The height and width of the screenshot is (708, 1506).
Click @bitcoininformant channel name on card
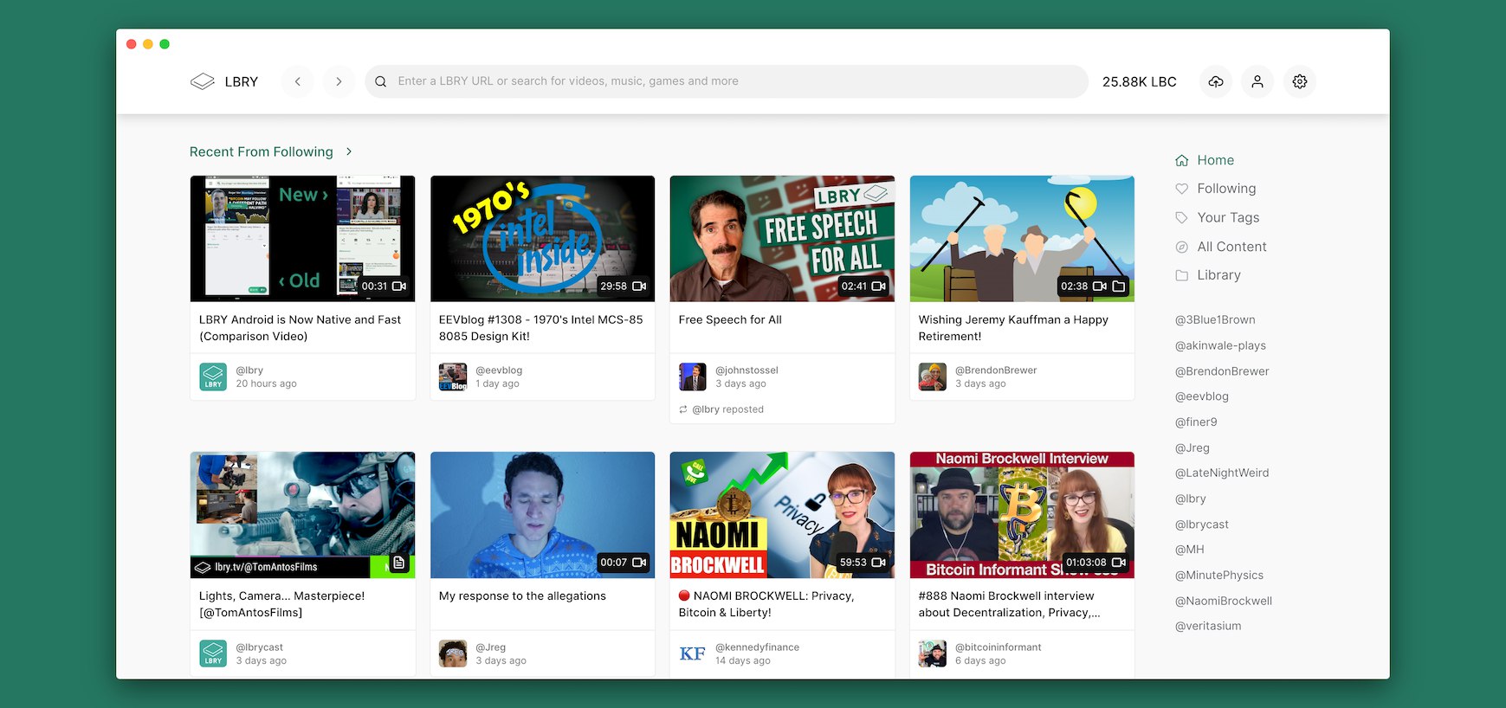click(998, 647)
